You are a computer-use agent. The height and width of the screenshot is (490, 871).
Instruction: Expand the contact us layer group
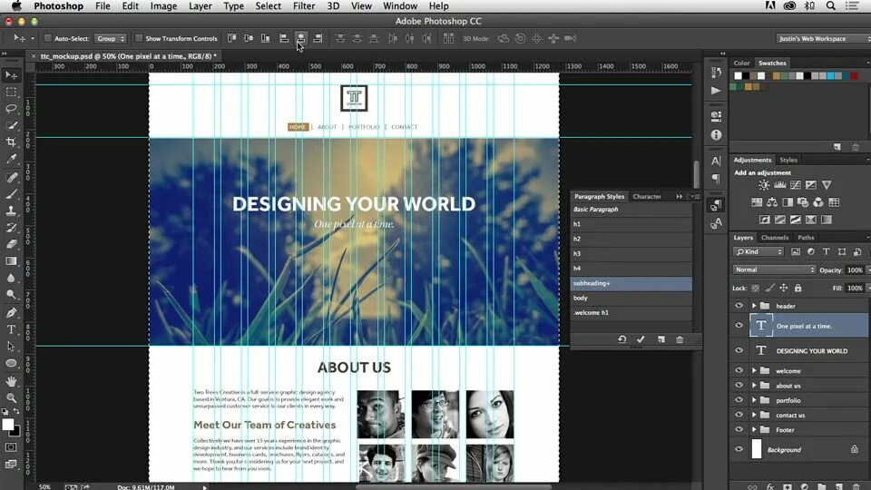click(754, 415)
